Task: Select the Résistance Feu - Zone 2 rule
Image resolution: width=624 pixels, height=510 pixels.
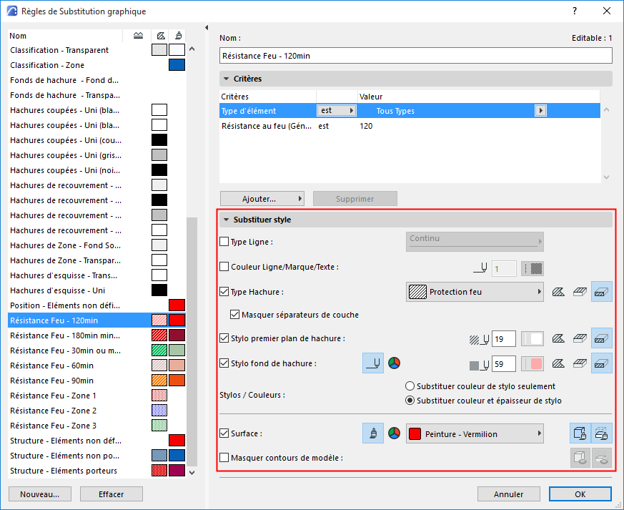Action: click(x=96, y=411)
